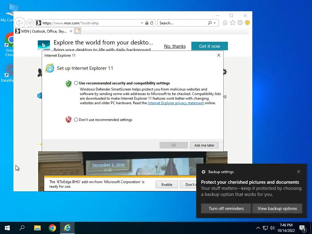This screenshot has width=312, height=234.
Task: Open the DataWa desktop shortcut
Action: click(7, 73)
